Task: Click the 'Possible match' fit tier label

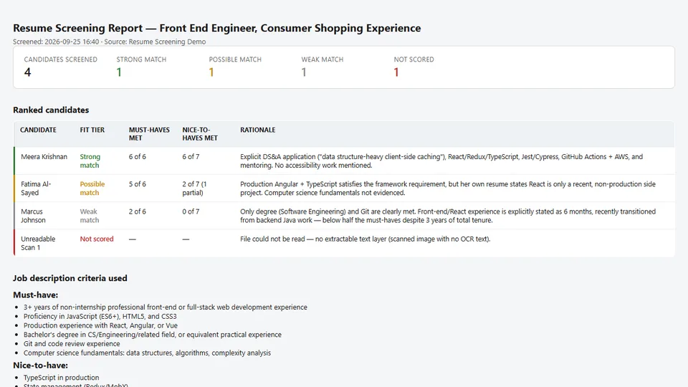Action: click(x=92, y=188)
